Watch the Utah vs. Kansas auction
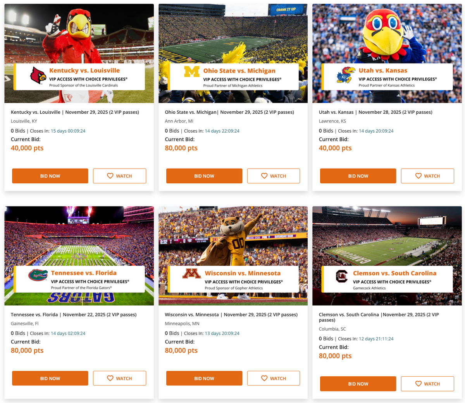The height and width of the screenshot is (403, 465). pyautogui.click(x=427, y=176)
